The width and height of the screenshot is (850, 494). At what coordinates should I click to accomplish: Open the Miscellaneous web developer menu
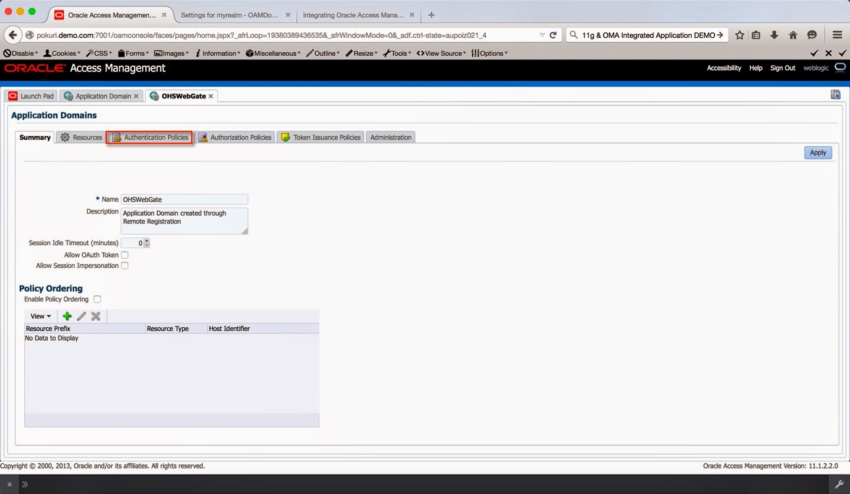pyautogui.click(x=273, y=53)
